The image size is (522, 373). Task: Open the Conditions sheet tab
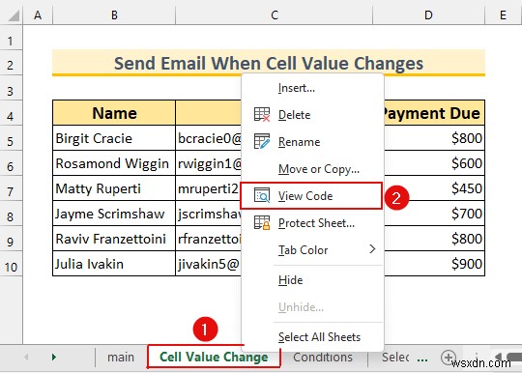click(323, 357)
